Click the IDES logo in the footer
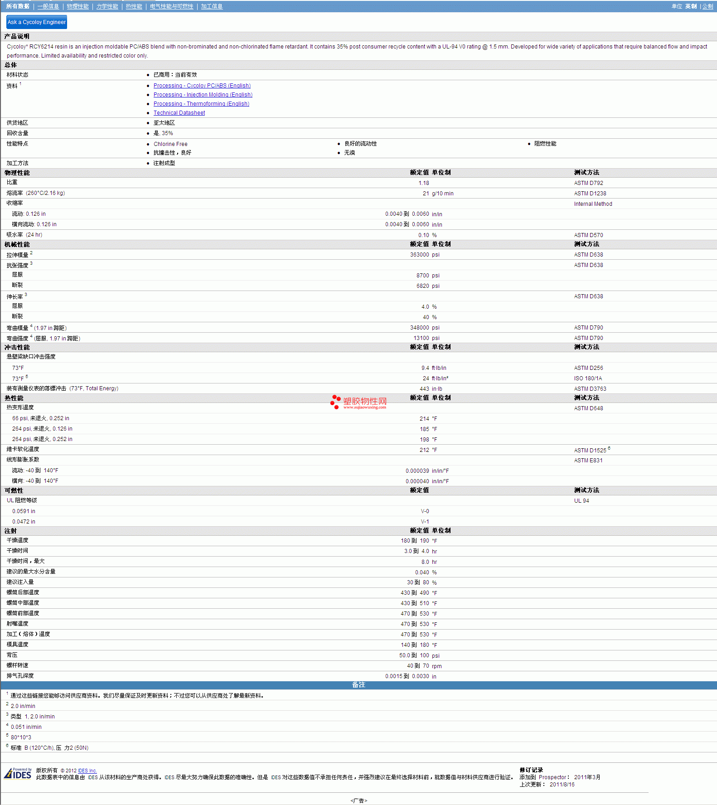The height and width of the screenshot is (805, 717). tap(18, 773)
